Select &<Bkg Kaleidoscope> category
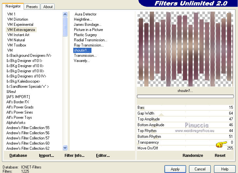 tap(23, 81)
